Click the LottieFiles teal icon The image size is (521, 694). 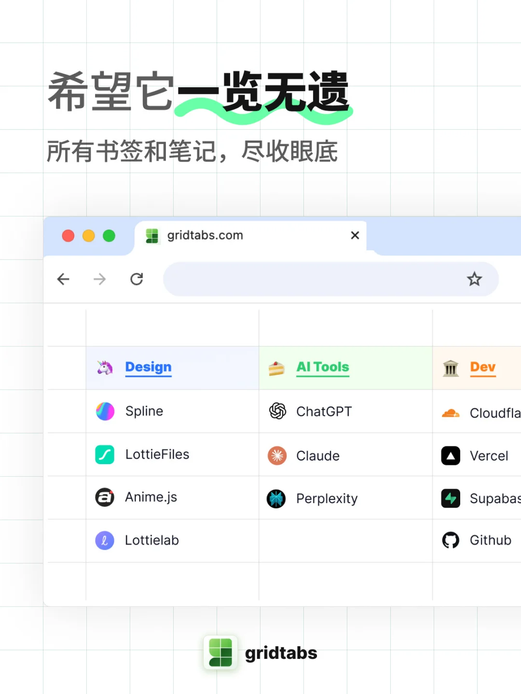click(105, 454)
